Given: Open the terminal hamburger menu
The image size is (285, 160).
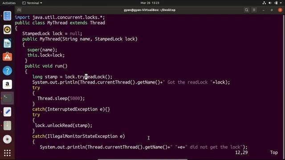Looking at the screenshot, I should tap(254, 10).
